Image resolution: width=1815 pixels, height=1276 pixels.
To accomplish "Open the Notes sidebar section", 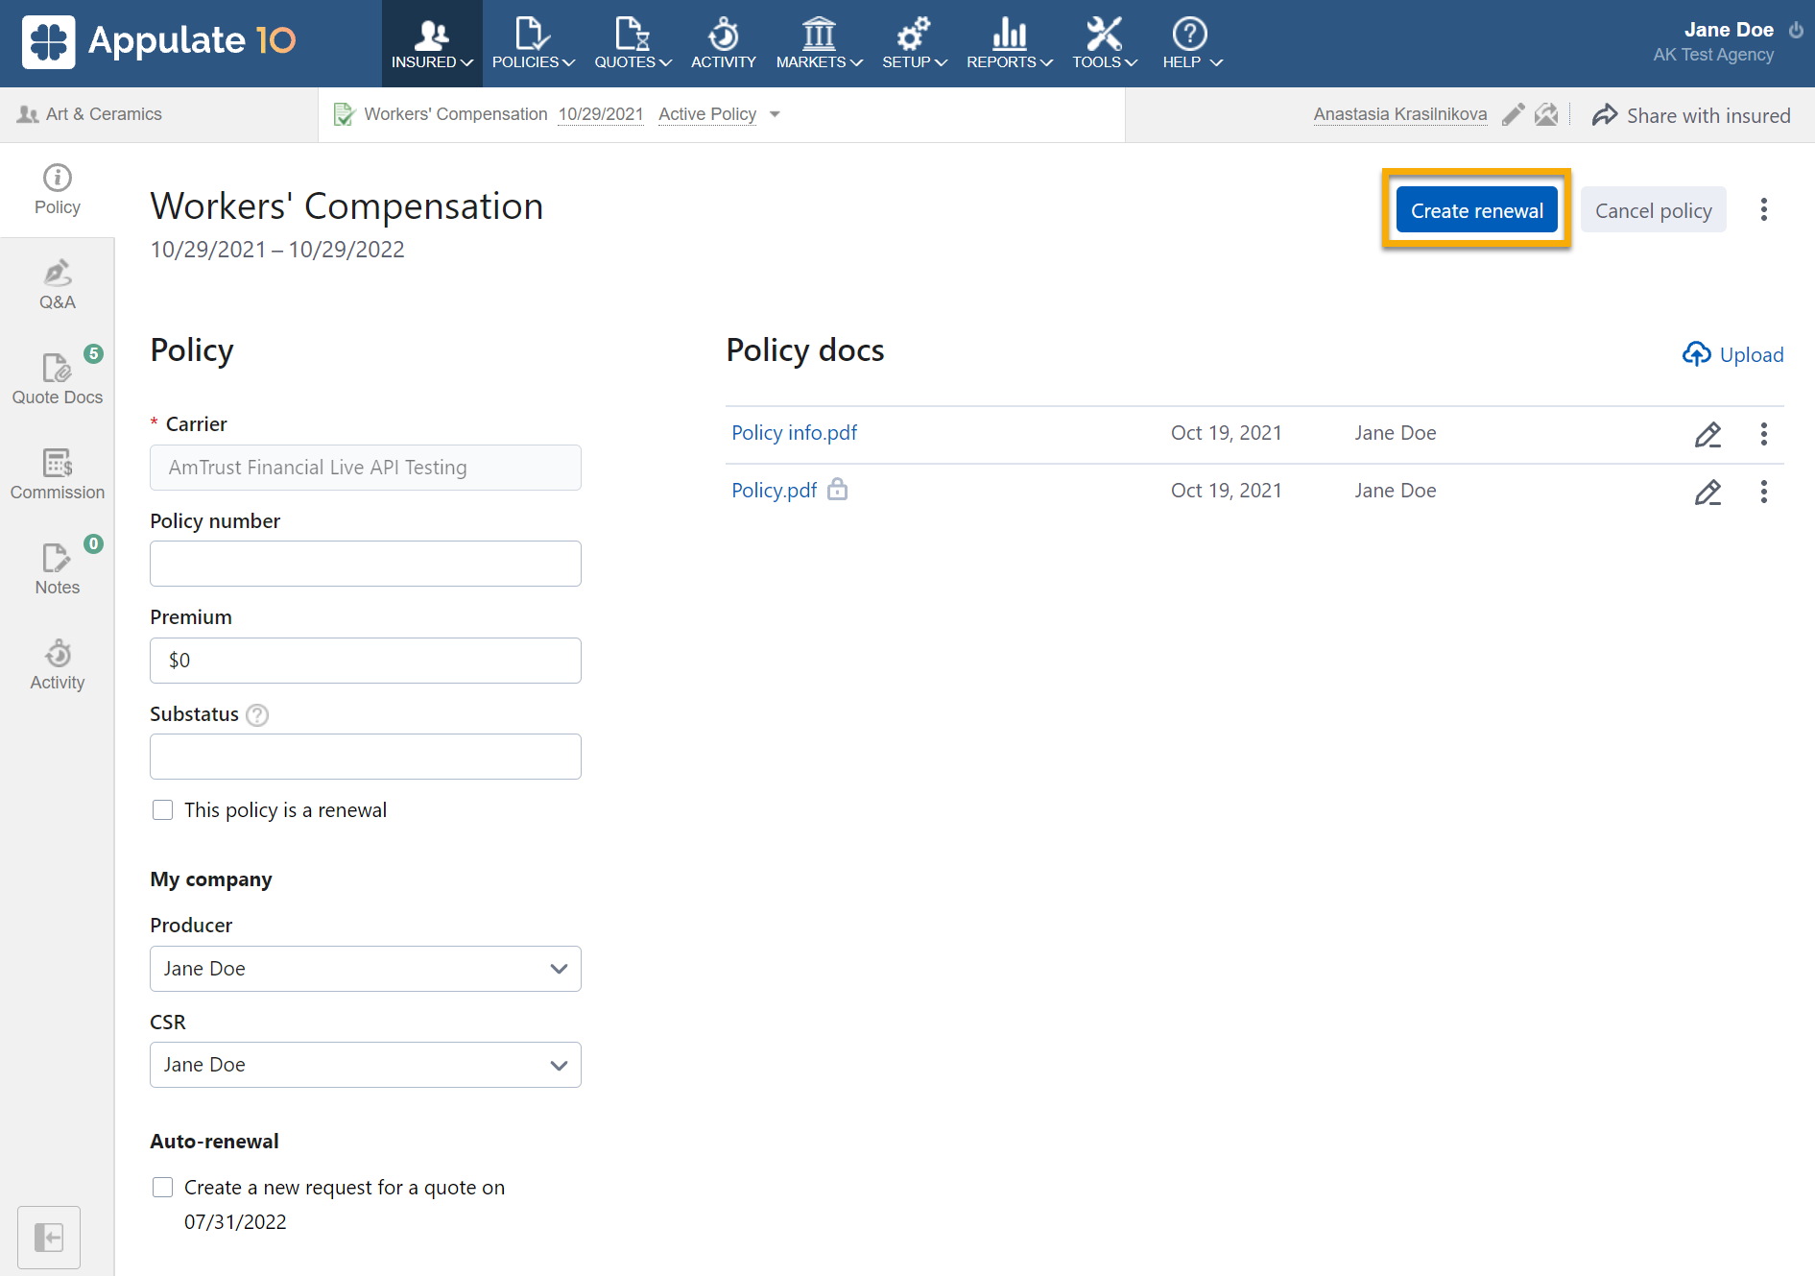I will [x=57, y=569].
